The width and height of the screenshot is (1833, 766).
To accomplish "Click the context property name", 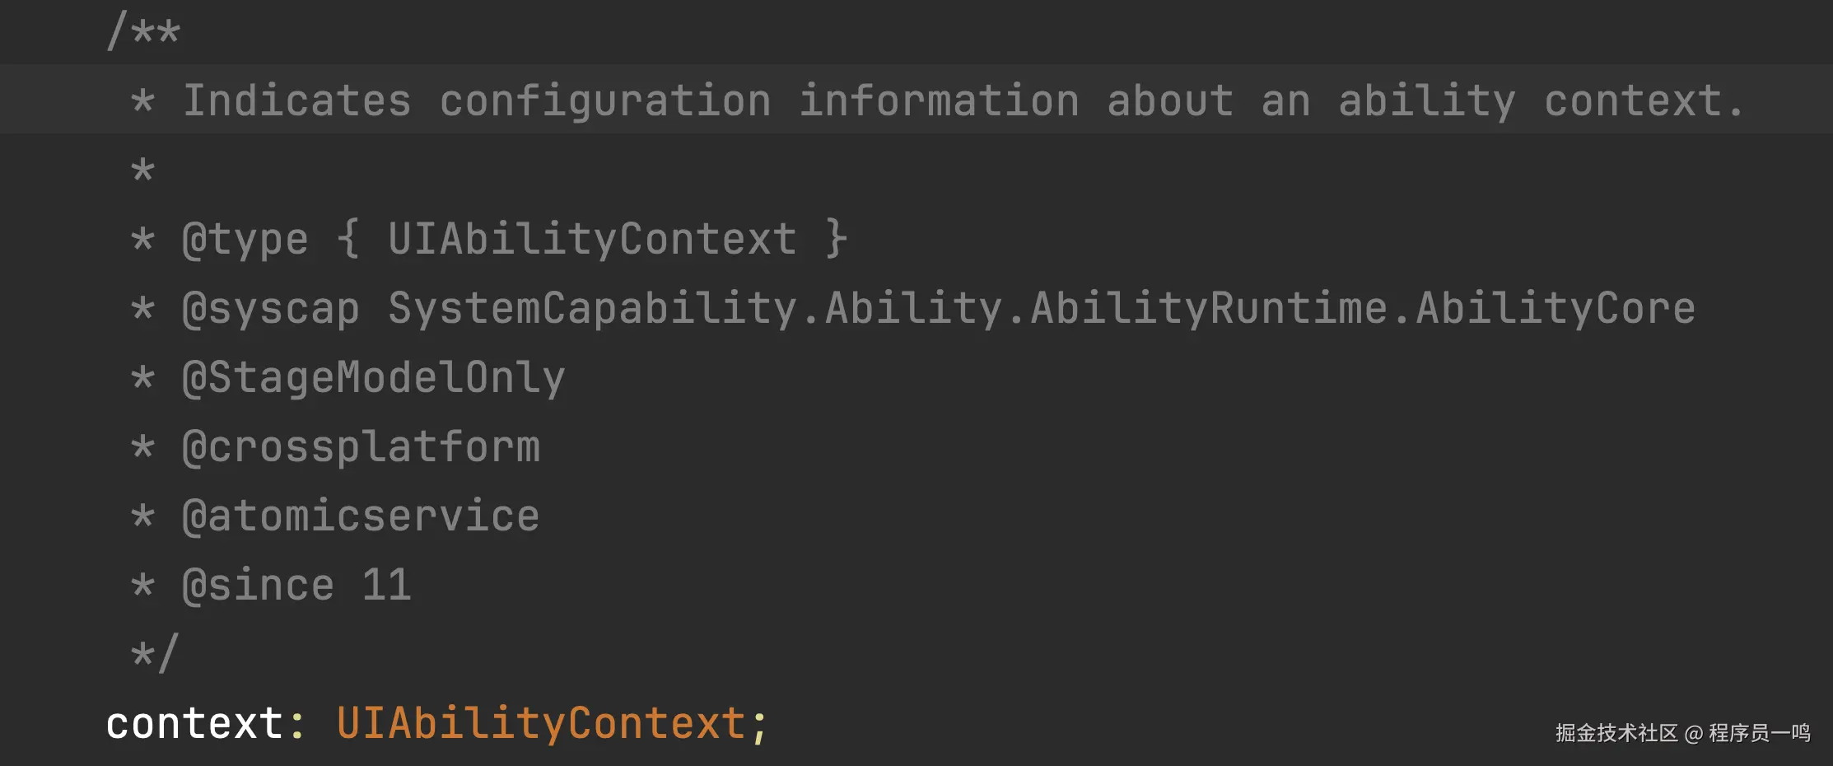I will click(x=194, y=724).
